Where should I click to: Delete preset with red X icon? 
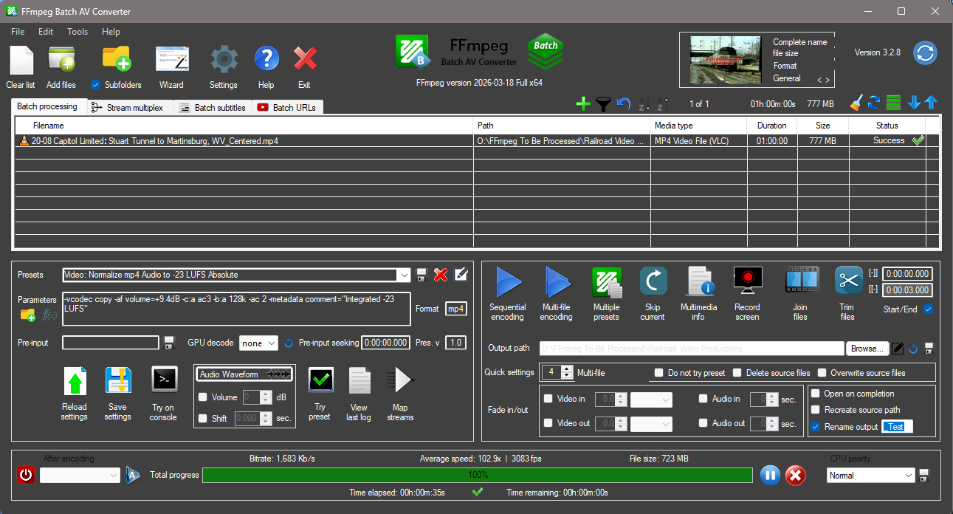point(441,275)
